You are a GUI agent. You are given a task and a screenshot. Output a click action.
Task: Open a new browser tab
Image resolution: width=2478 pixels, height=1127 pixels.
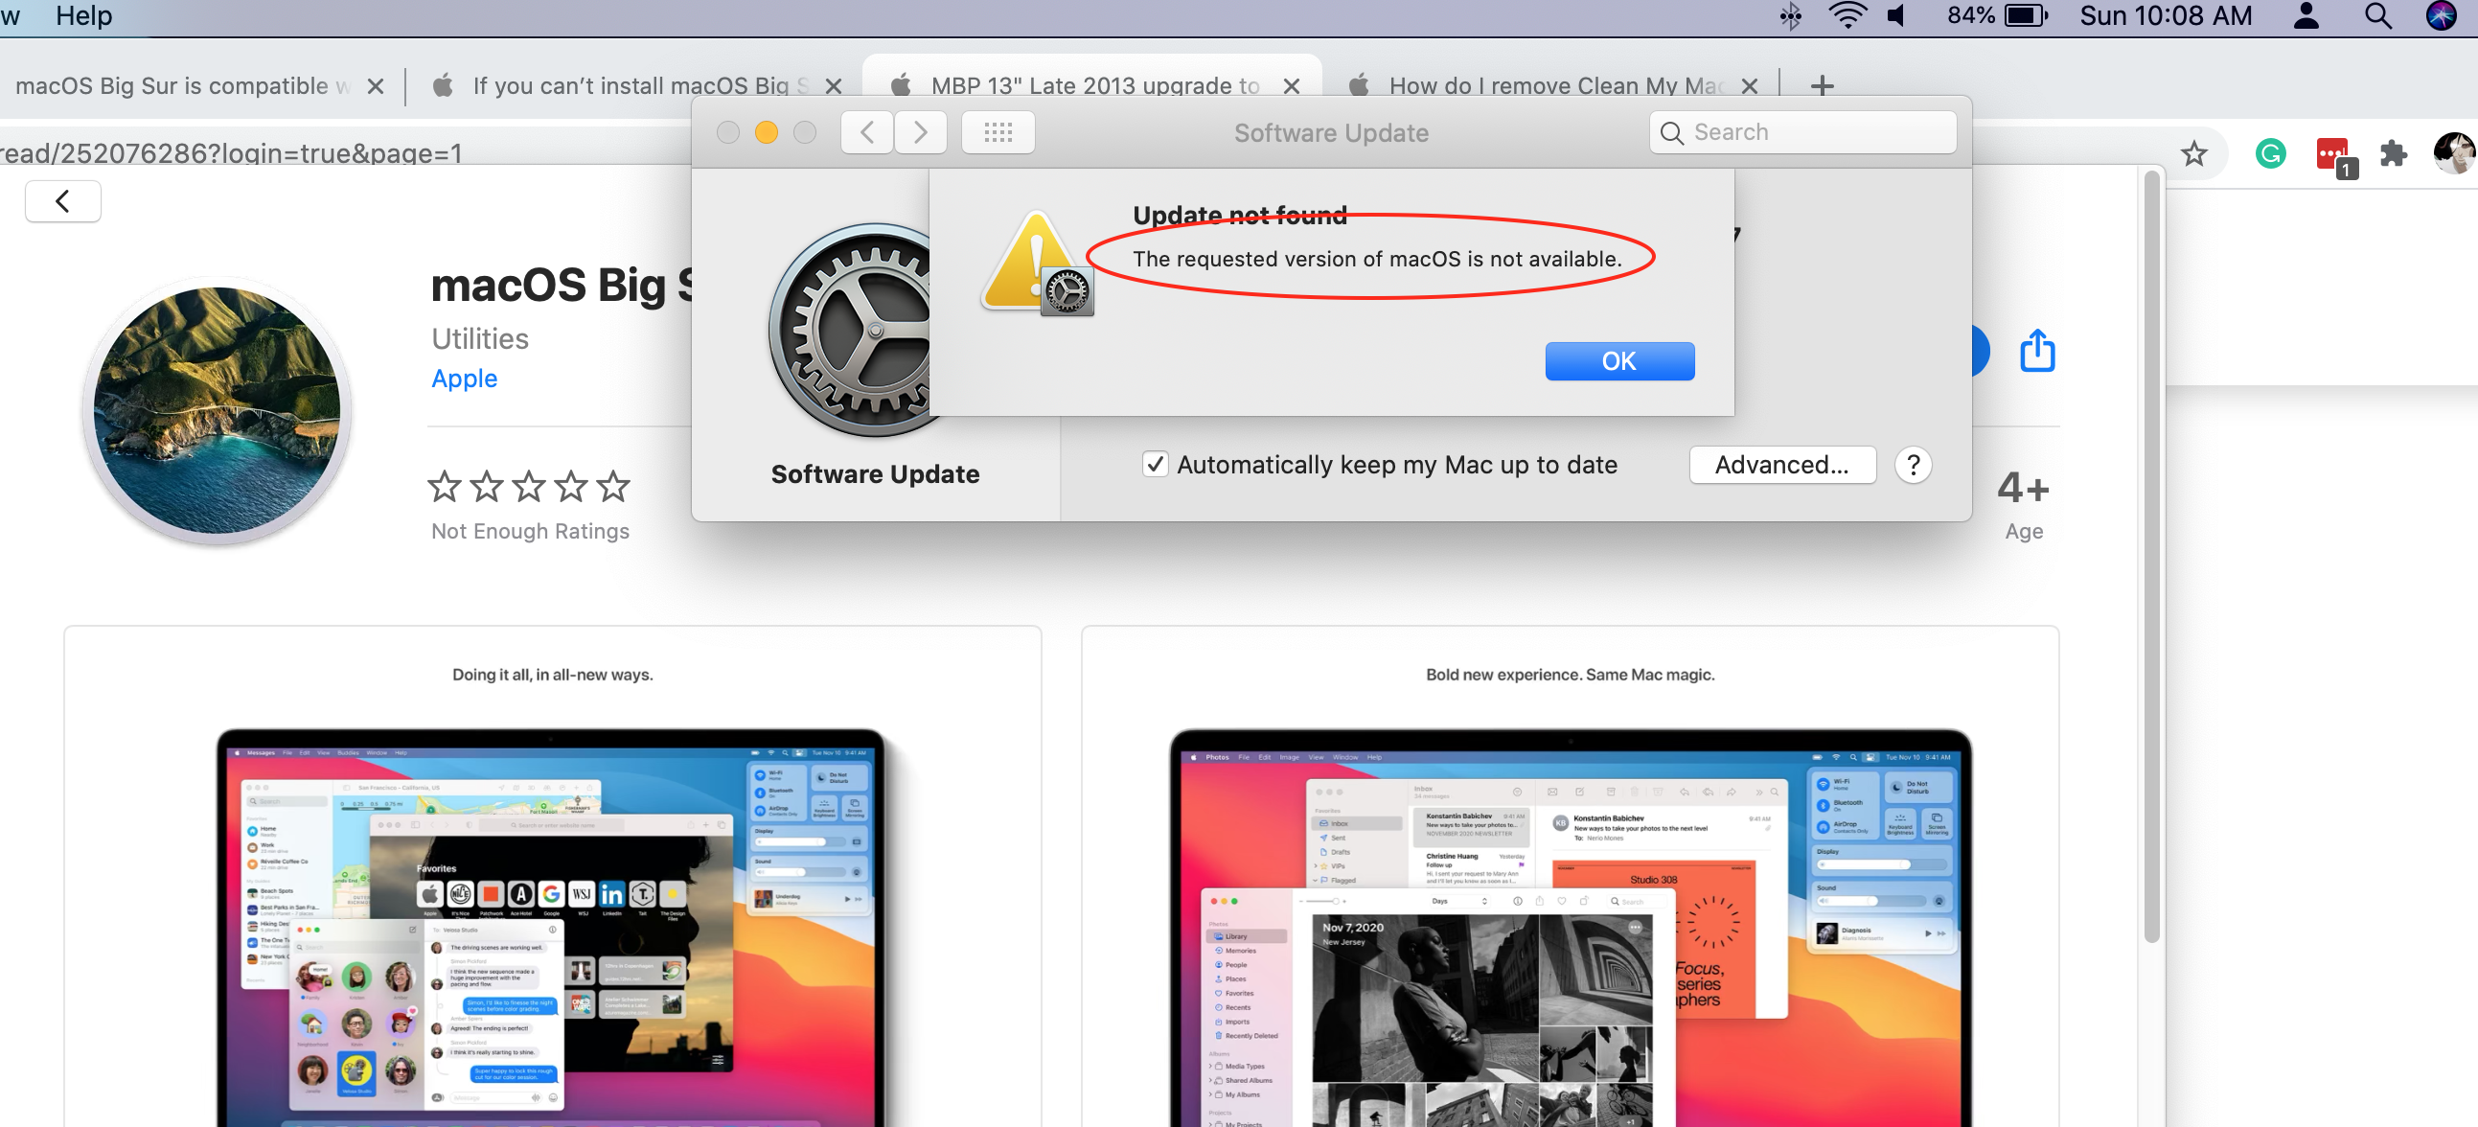click(x=1821, y=85)
